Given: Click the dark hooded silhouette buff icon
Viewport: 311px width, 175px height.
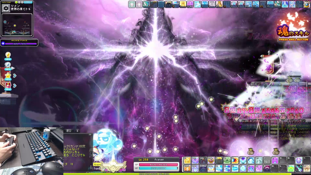Looking at the screenshot, I should click(x=168, y=4).
